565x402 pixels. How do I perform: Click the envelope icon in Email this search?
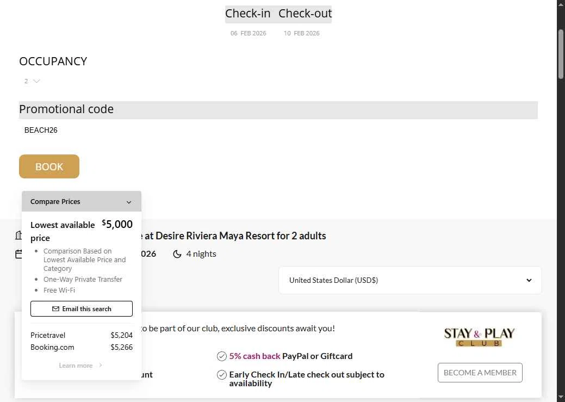[x=55, y=309]
